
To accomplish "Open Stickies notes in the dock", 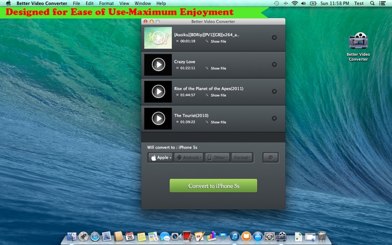I will point(142,237).
